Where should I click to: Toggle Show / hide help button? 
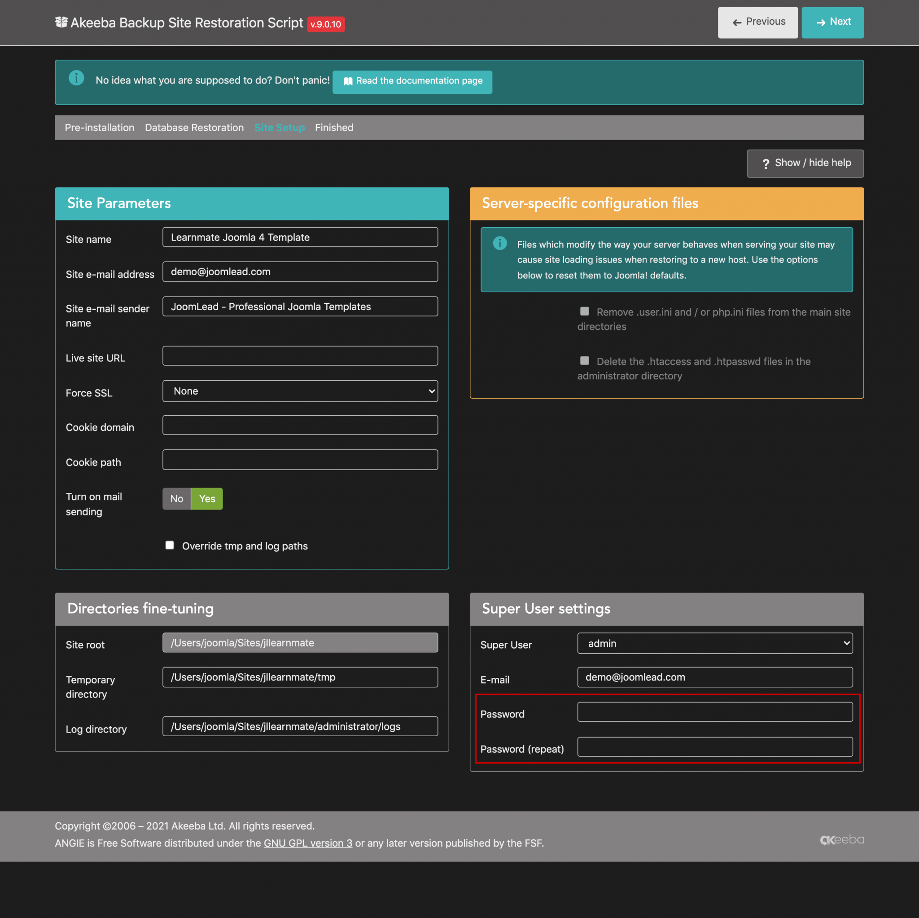[x=805, y=163]
